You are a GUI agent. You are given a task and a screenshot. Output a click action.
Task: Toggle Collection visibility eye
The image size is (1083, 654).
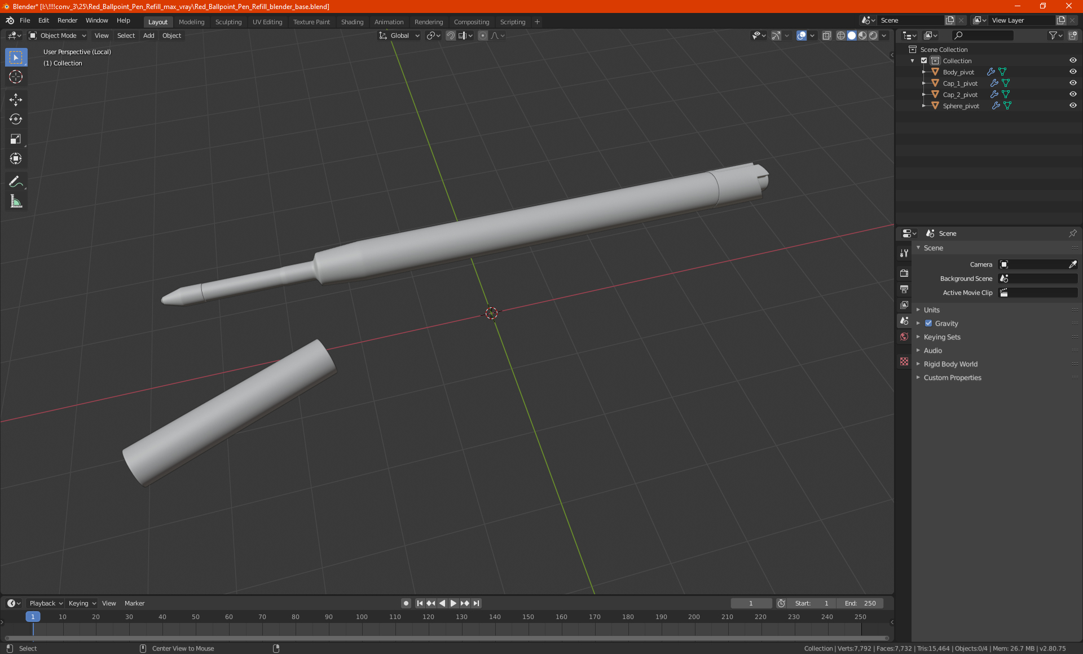point(1073,61)
